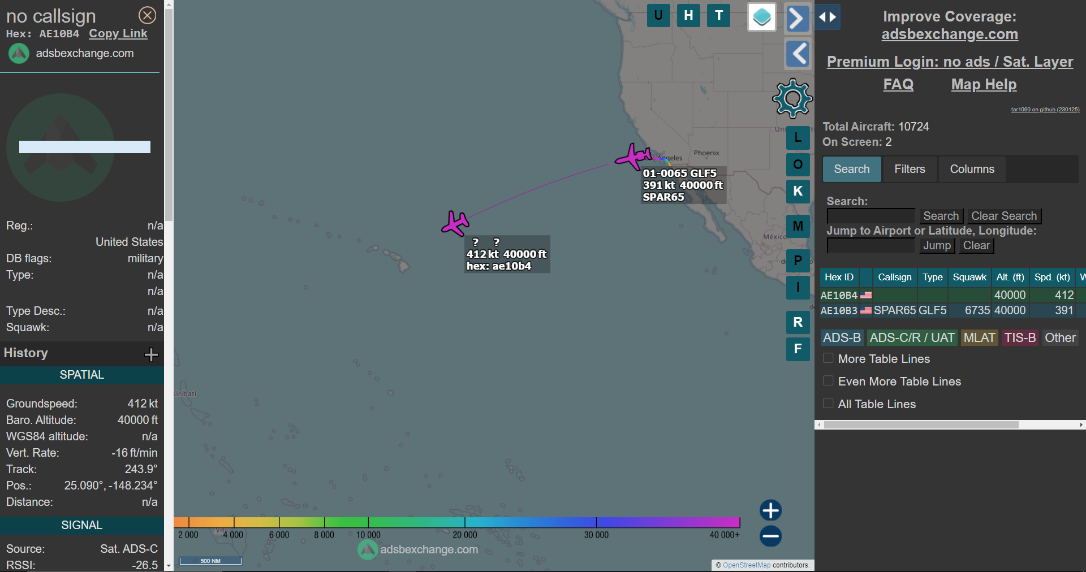
Task: Select the ae10b4 aircraft icon on map
Action: coord(456,223)
